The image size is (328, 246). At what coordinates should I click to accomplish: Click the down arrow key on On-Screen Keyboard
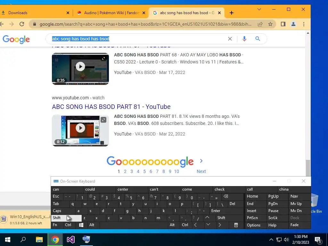[208, 225]
